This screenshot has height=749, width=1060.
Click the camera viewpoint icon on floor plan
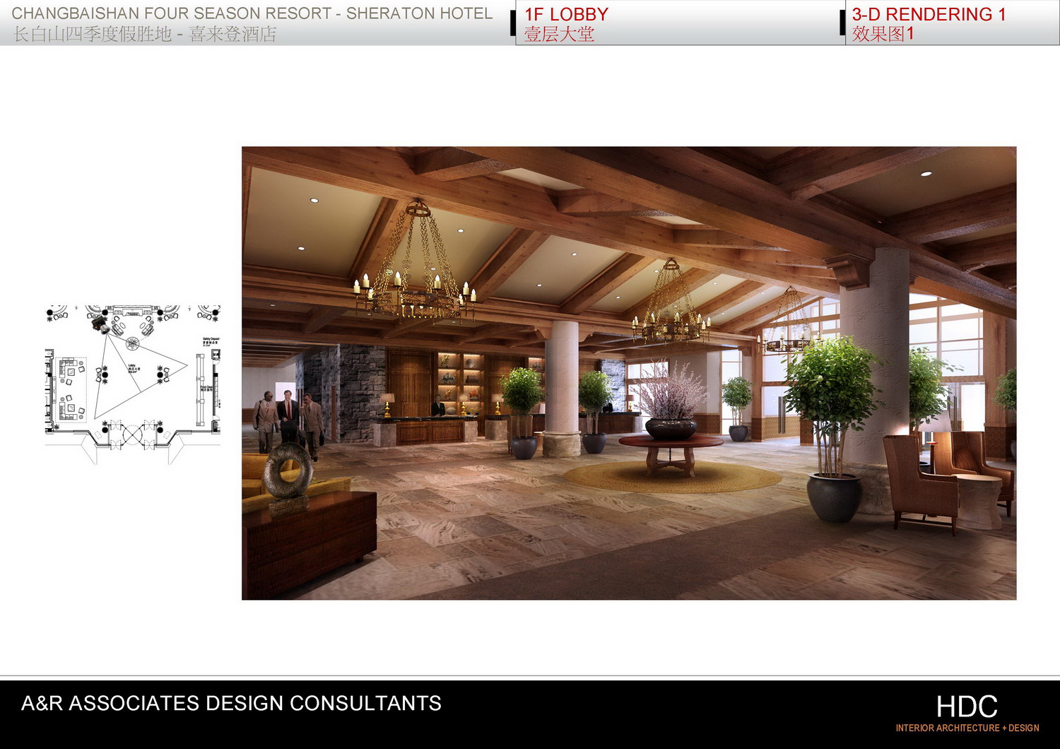[x=99, y=324]
